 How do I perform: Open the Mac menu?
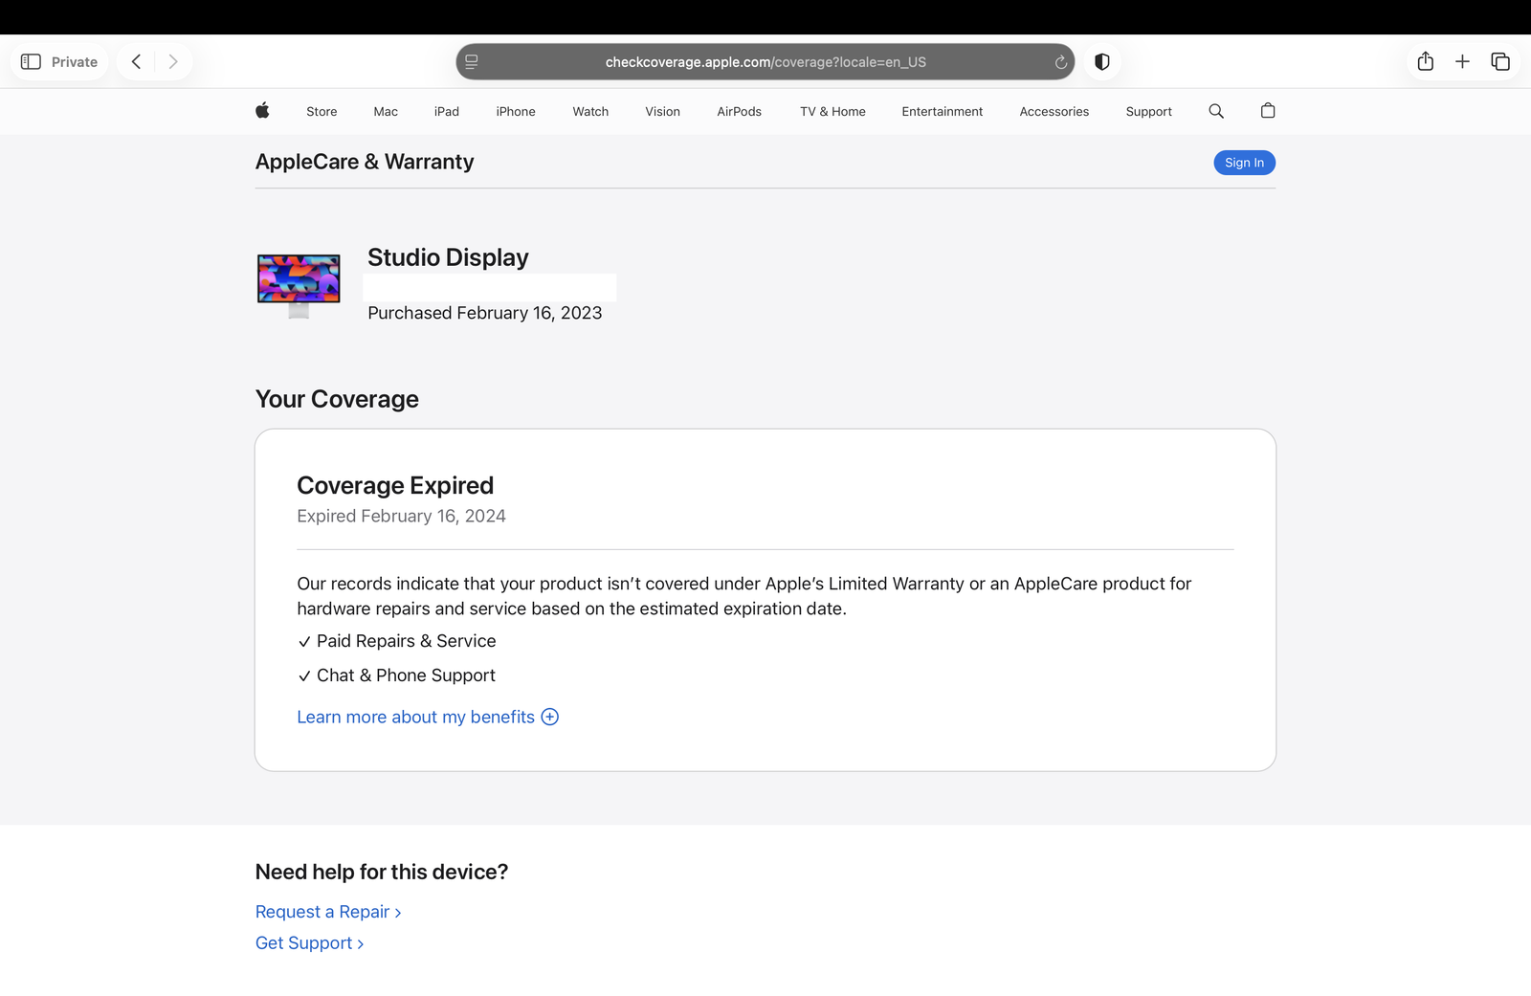click(x=386, y=112)
